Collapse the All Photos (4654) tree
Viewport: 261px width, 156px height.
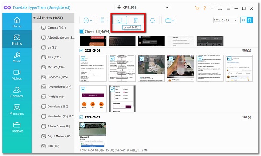(35, 18)
